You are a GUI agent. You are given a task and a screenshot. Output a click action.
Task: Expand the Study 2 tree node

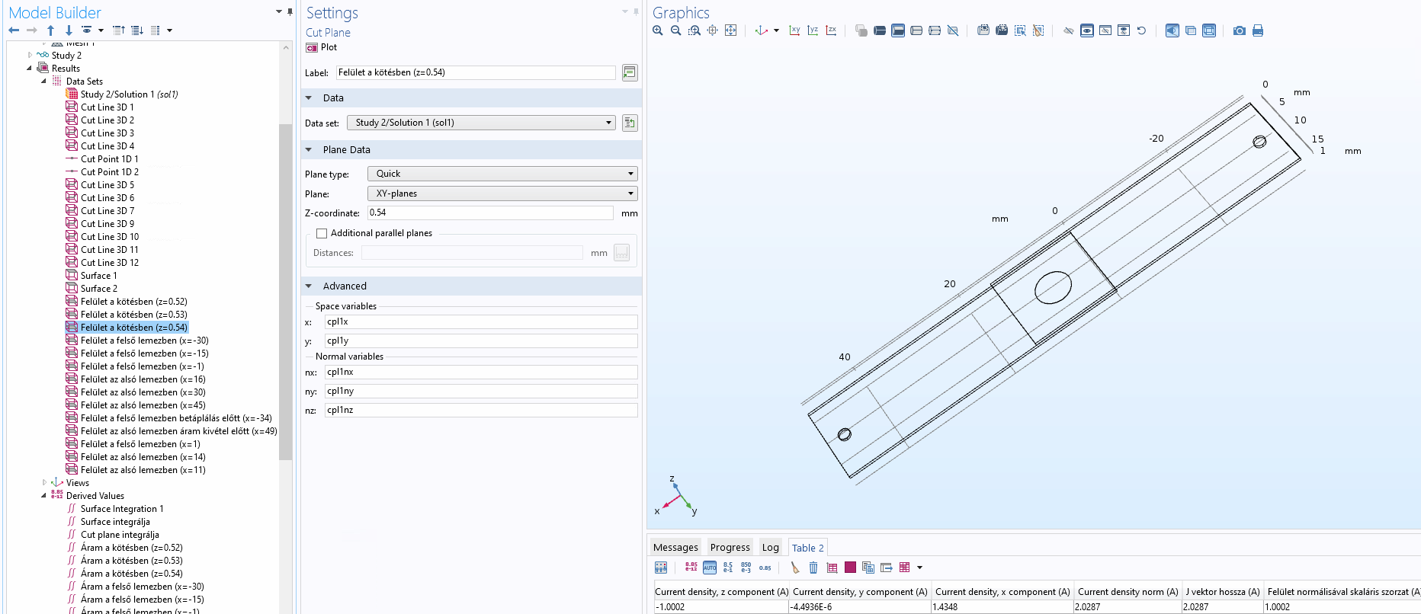[x=30, y=55]
